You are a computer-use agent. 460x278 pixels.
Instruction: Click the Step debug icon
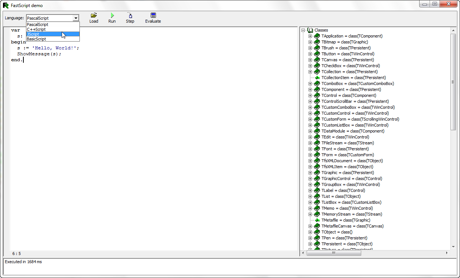click(130, 15)
